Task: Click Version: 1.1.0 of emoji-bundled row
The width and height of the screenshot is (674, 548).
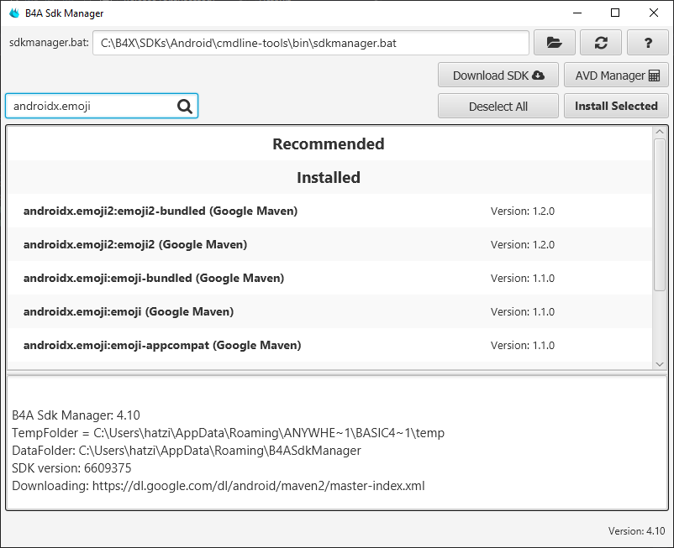Action: (523, 278)
